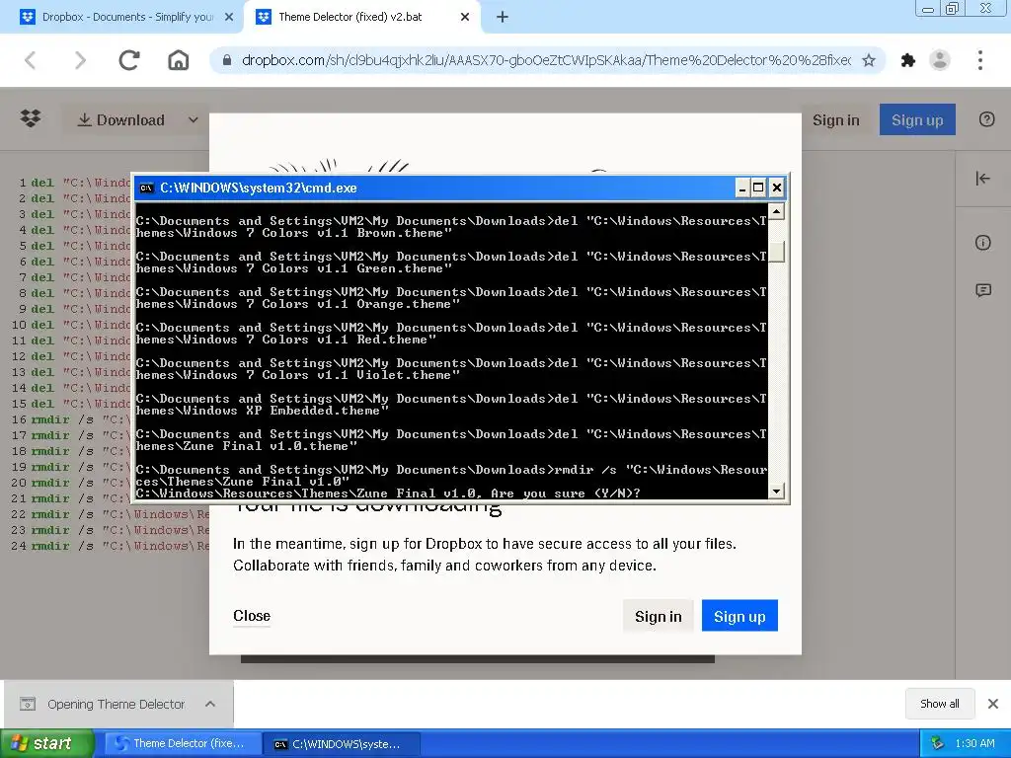Click Sign in in the Dropbox header
This screenshot has width=1011, height=758.
(835, 119)
